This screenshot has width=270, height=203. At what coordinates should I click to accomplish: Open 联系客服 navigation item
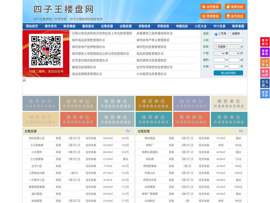(x=238, y=26)
